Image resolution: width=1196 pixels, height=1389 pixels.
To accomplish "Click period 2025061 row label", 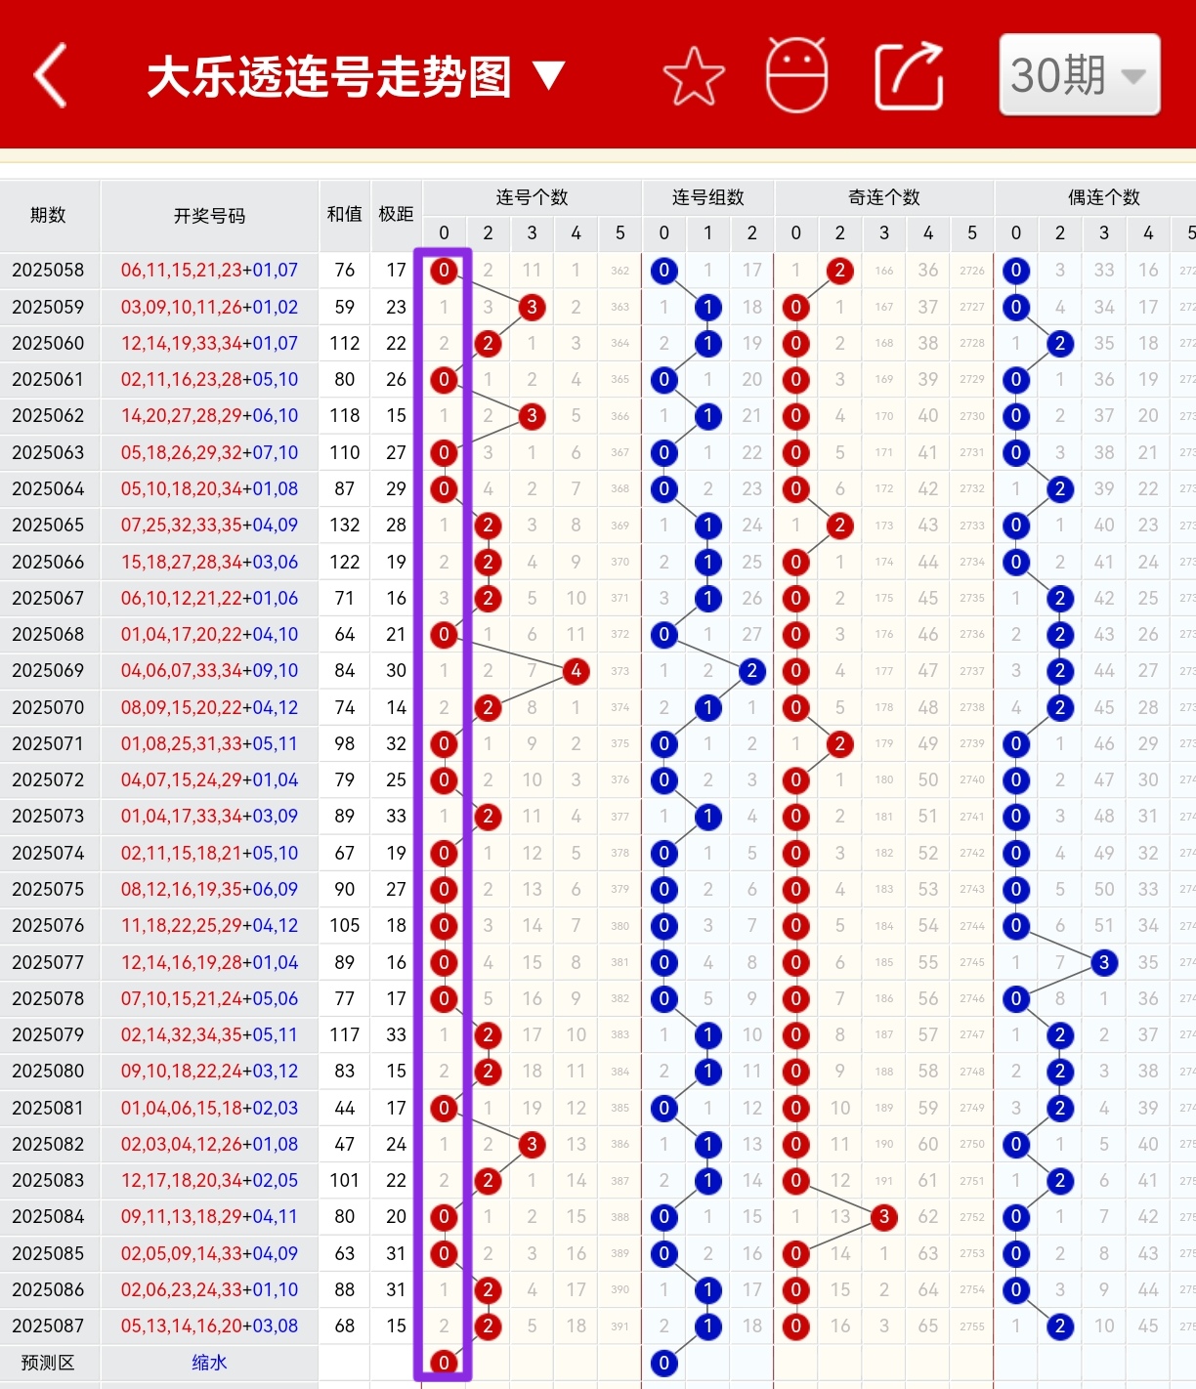I will tap(48, 379).
